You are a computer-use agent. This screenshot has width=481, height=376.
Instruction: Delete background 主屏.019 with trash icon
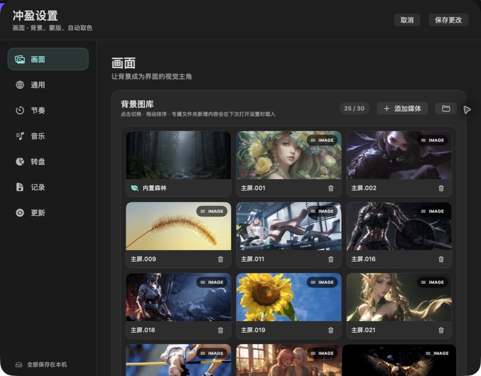[330, 331]
